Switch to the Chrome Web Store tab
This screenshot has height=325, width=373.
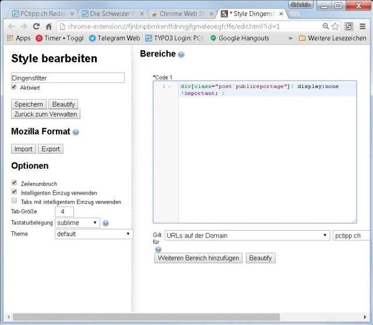click(181, 13)
